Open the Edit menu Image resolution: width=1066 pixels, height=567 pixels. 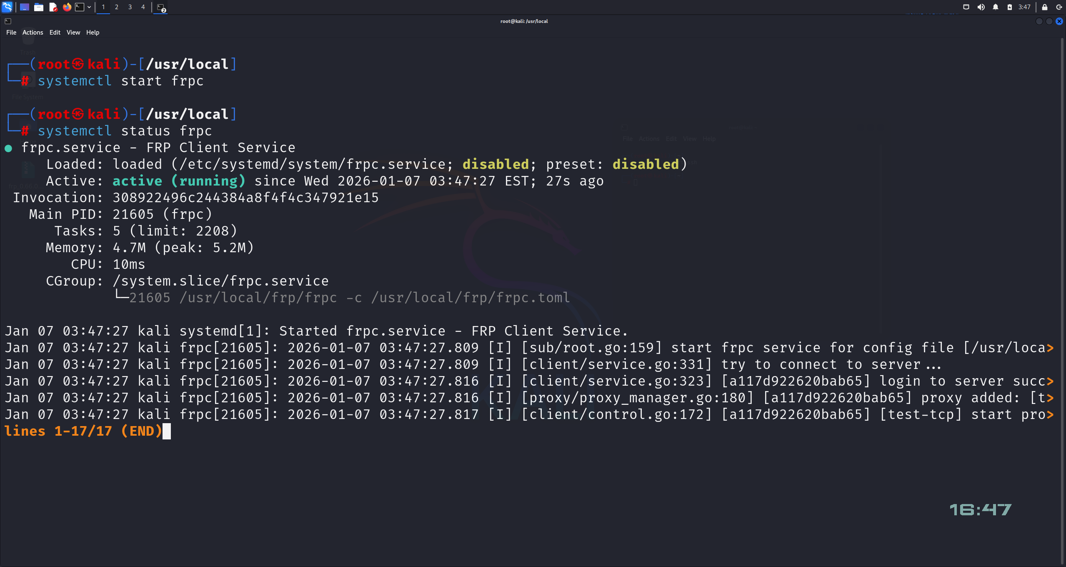tap(55, 33)
